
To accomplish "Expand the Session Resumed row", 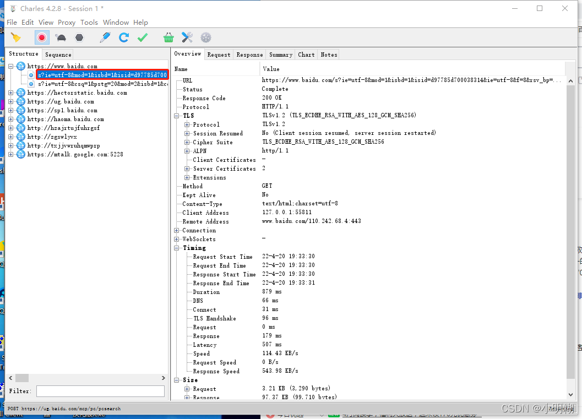I will pyautogui.click(x=187, y=134).
